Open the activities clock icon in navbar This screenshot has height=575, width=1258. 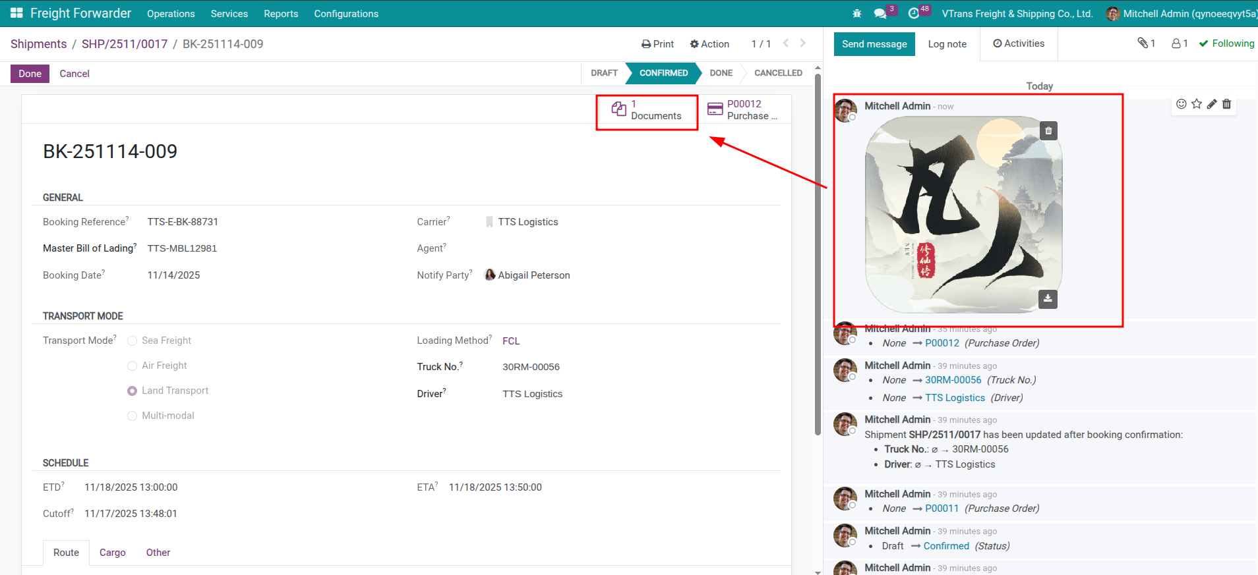(x=914, y=14)
